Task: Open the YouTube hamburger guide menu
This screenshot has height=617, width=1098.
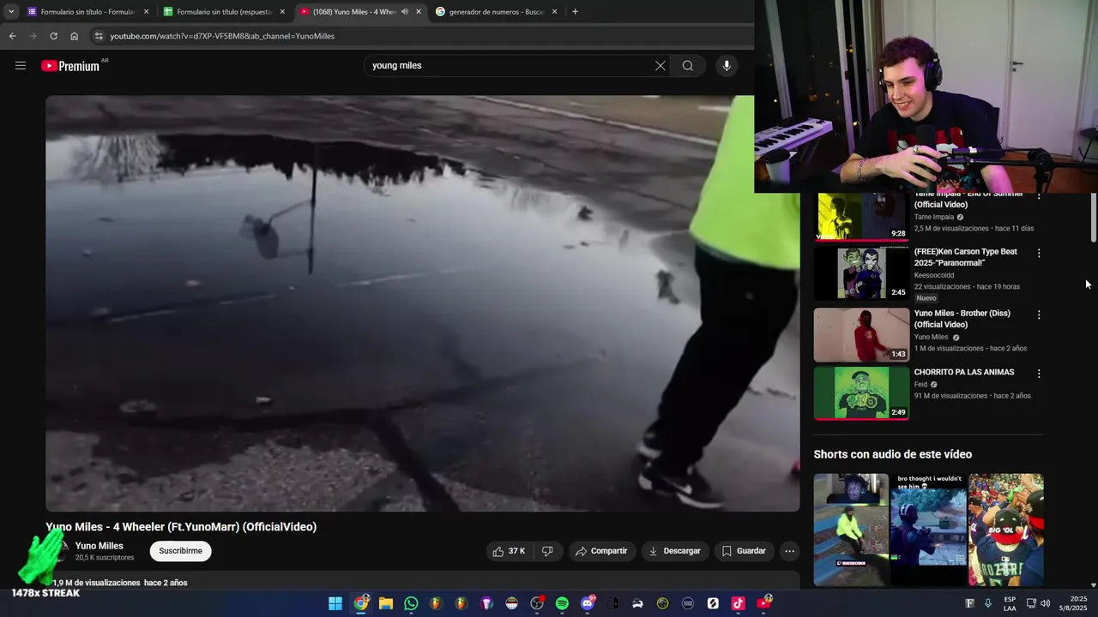Action: pos(21,65)
